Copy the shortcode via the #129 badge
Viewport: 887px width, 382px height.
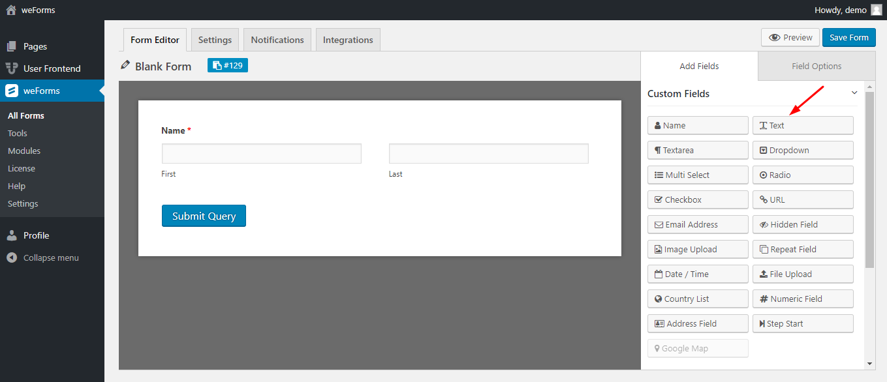click(226, 65)
